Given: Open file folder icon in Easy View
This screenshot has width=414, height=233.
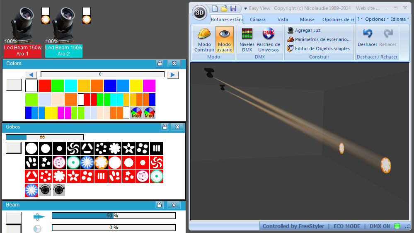Looking at the screenshot, I should (x=224, y=8).
